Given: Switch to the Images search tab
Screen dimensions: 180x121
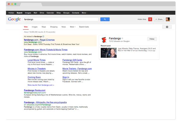Looking at the screenshot, I should point(34,27).
